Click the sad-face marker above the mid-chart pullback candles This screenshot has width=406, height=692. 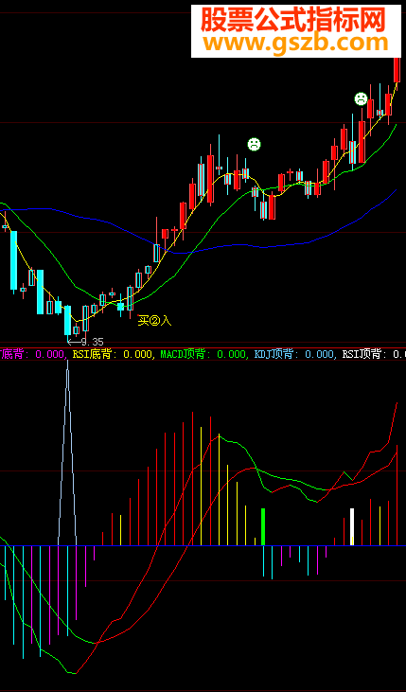254,144
